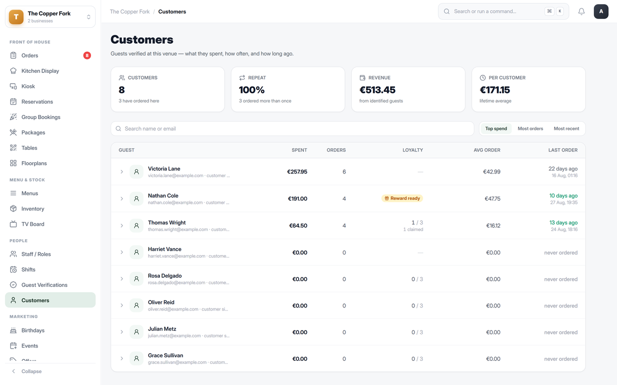
Task: Expand Oliver Reid's row chevron
Action: pyautogui.click(x=122, y=305)
